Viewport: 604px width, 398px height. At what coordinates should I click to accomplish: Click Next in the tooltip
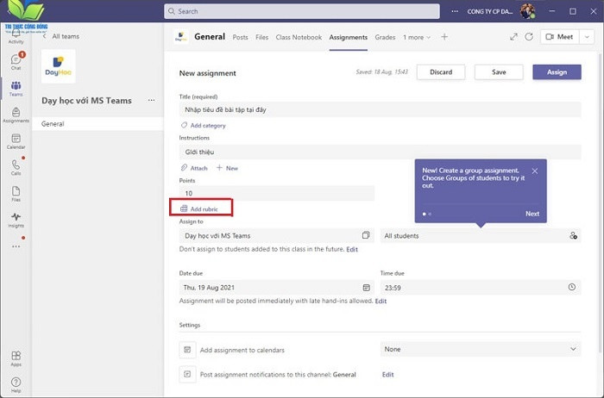click(x=532, y=214)
